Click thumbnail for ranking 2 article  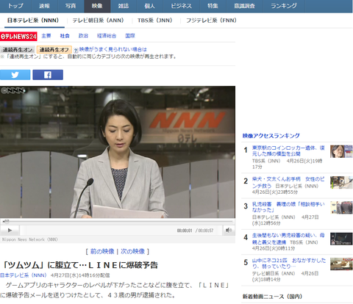click(x=341, y=183)
